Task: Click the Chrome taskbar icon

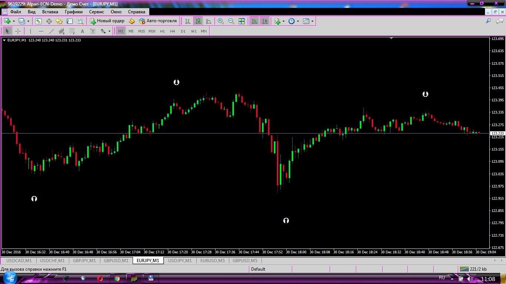Action: (x=117, y=278)
